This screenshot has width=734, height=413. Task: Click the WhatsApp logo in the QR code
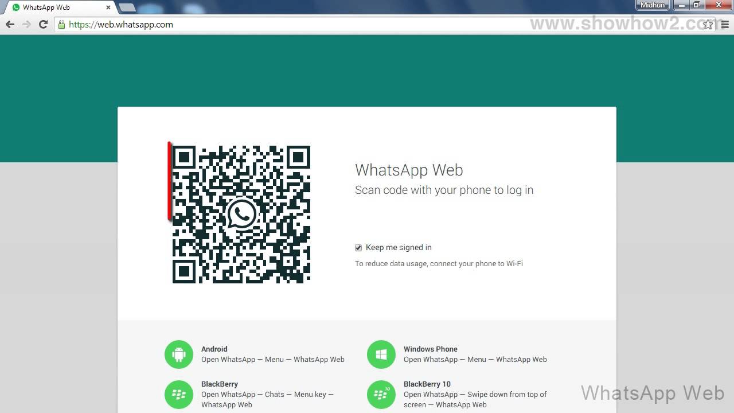pyautogui.click(x=241, y=214)
